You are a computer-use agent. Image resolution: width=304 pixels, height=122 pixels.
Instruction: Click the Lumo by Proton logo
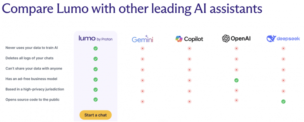95,38
